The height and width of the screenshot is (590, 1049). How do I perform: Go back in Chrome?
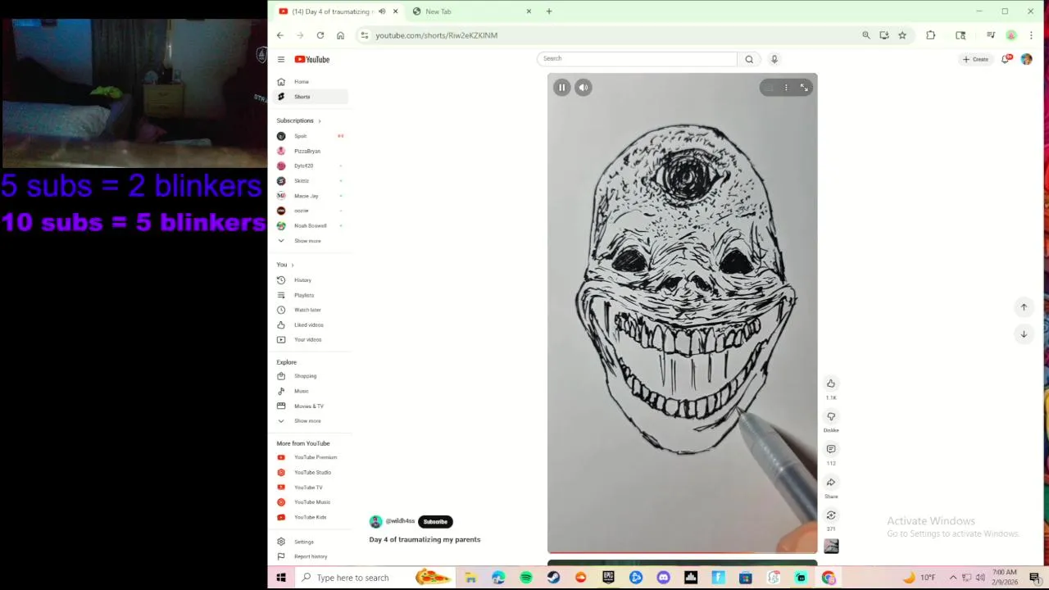(280, 35)
